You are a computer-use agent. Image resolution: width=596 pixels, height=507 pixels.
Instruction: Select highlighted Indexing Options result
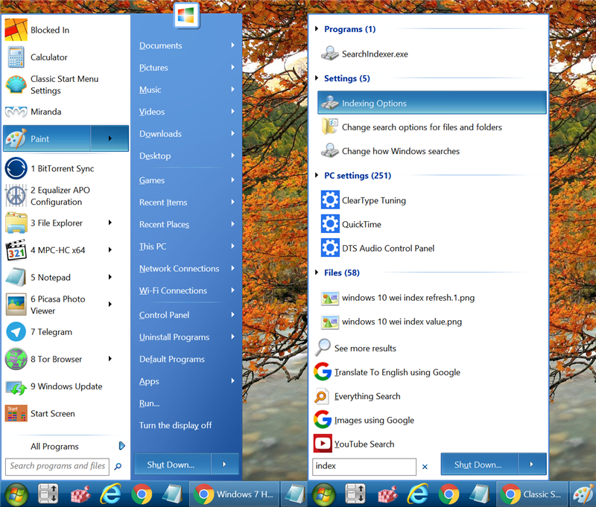point(432,103)
